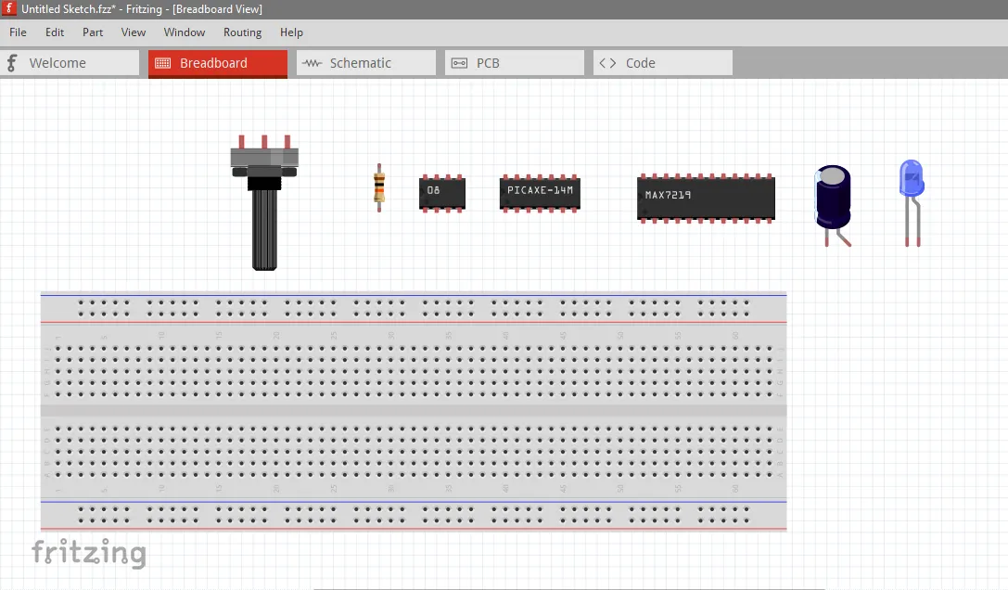1008x590 pixels.
Task: Select the 08 chip part
Action: [x=442, y=193]
